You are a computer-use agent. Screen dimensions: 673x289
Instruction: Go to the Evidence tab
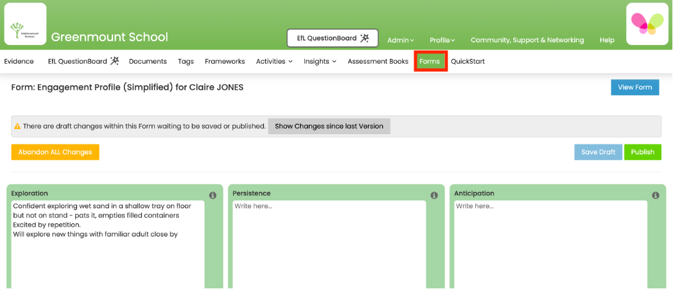(x=19, y=62)
